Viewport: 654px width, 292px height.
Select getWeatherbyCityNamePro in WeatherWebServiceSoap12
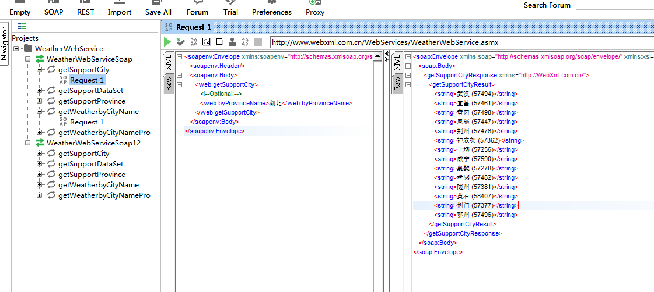[x=104, y=195]
